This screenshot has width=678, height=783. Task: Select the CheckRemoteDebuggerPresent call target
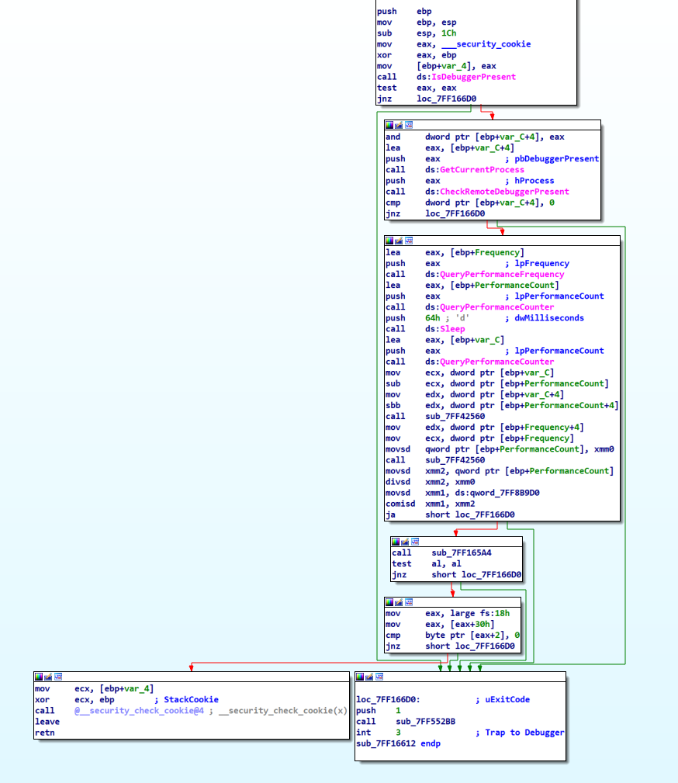[x=504, y=192]
